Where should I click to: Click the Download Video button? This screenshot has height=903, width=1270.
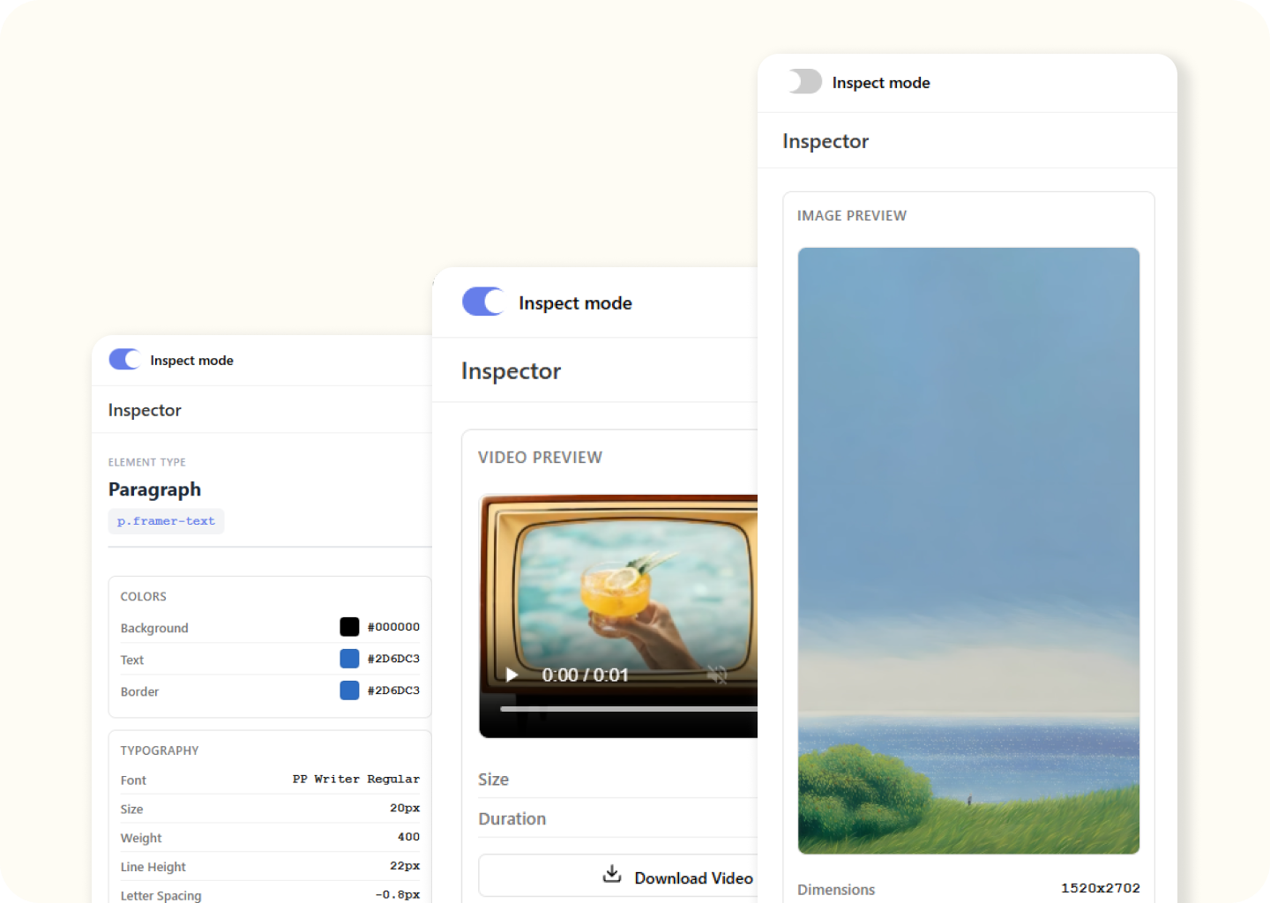coord(677,877)
